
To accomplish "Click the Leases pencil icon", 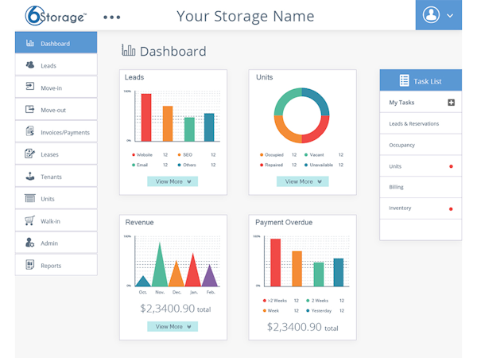I will point(29,154).
